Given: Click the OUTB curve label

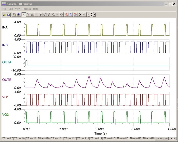Looking at the screenshot, I should coord(7,80).
